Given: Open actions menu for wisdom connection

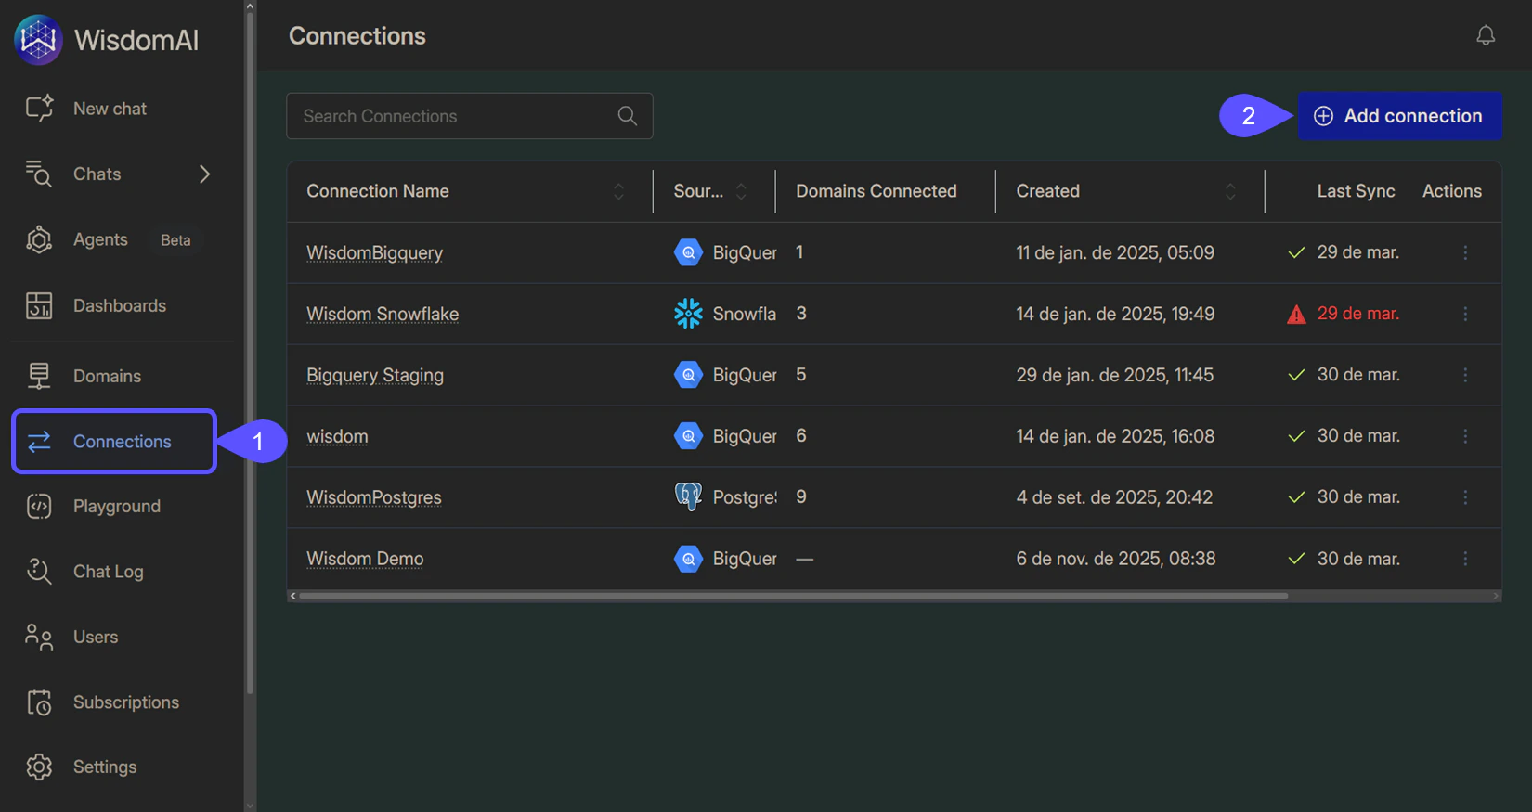Looking at the screenshot, I should 1465,436.
